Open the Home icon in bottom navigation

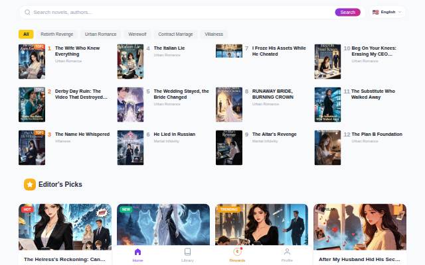pyautogui.click(x=137, y=252)
